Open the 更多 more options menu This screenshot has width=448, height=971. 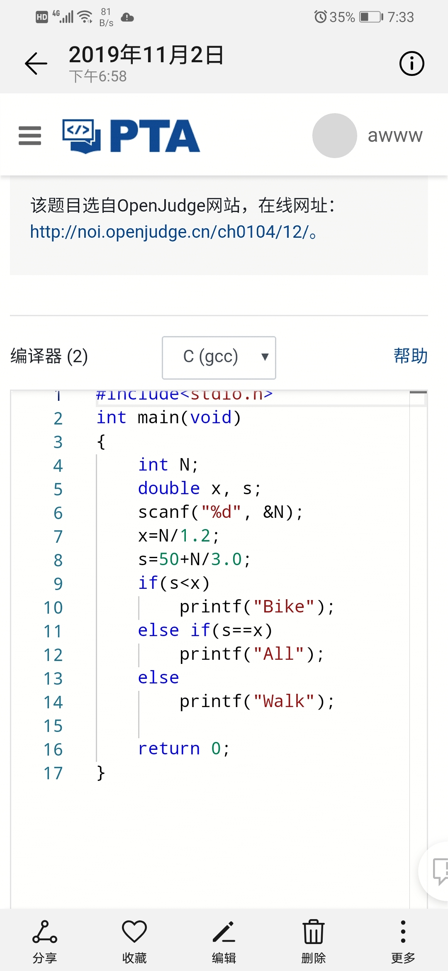click(x=403, y=941)
